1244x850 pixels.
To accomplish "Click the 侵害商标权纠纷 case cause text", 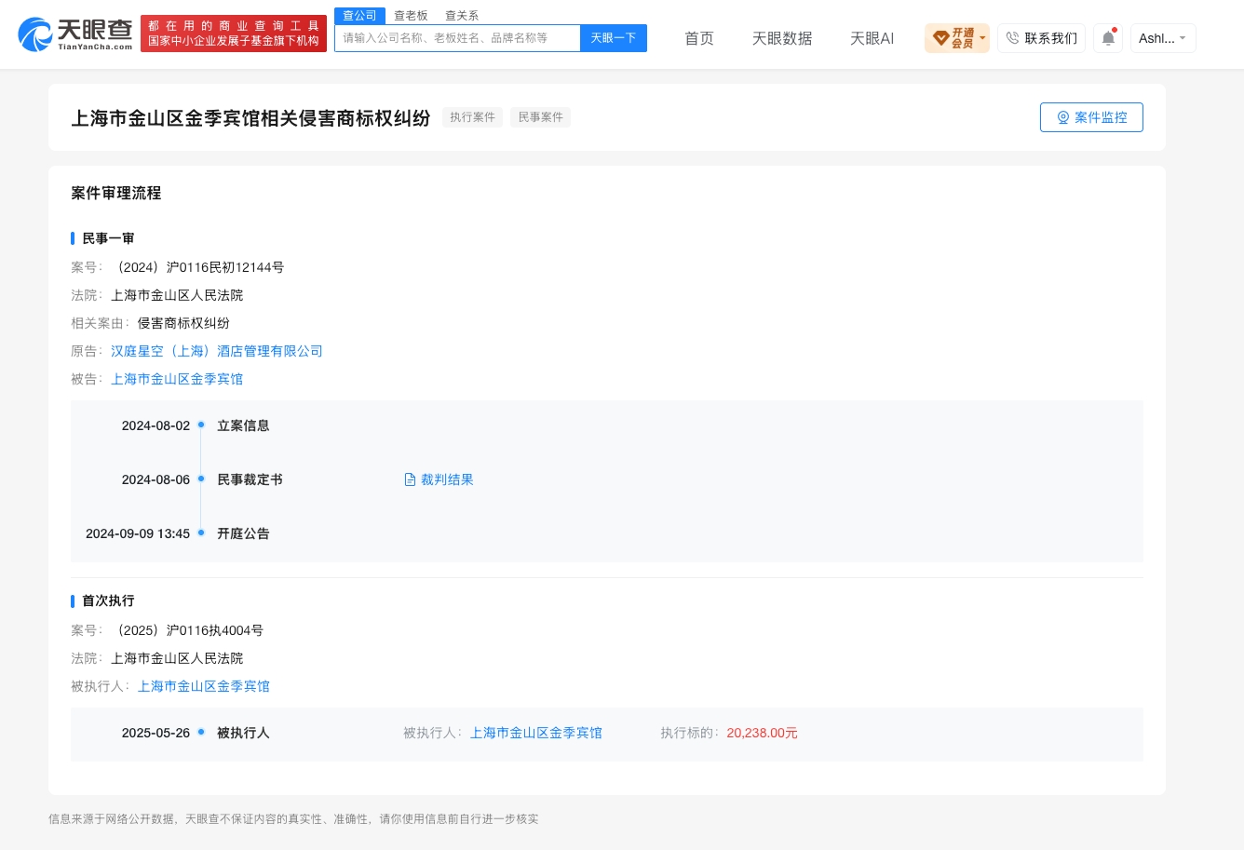I will click(183, 323).
